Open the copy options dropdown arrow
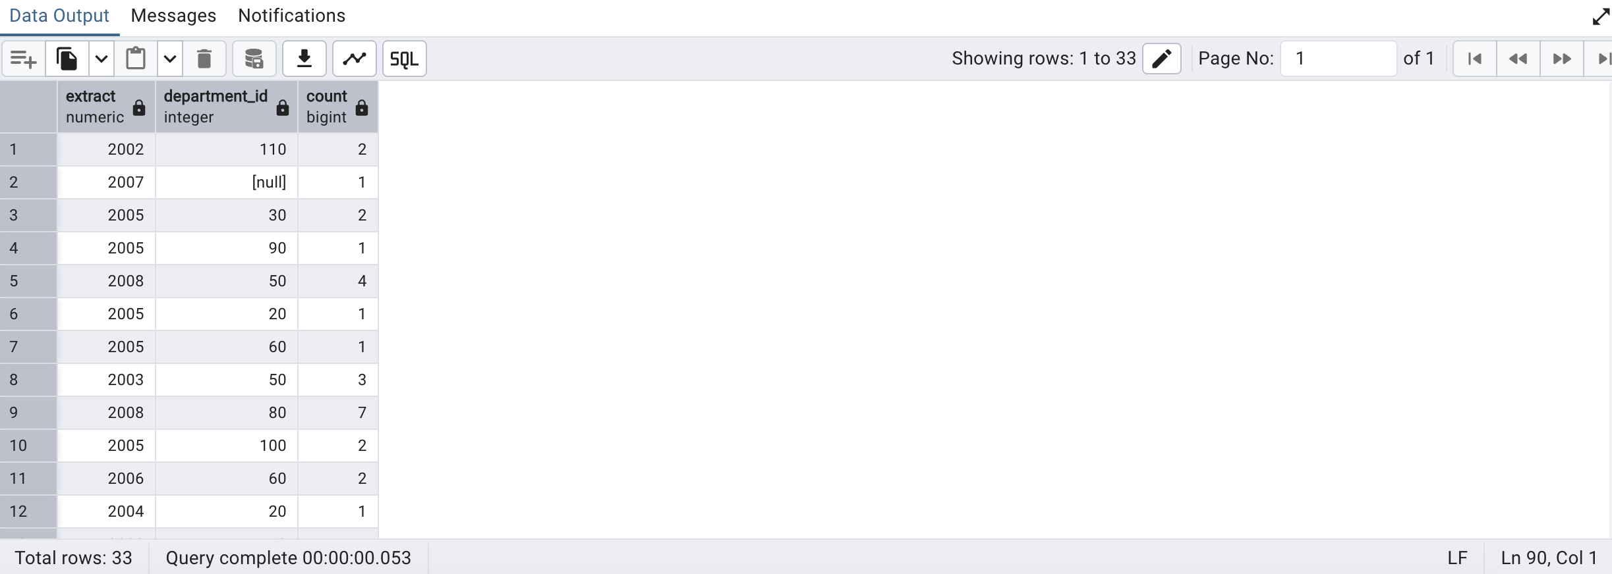The height and width of the screenshot is (574, 1612). coord(101,59)
